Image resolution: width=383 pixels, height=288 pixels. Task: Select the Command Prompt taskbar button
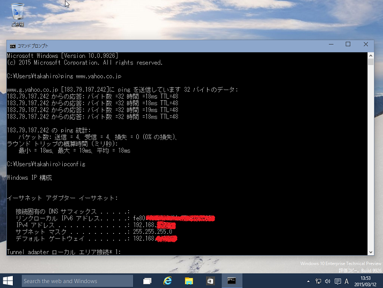click(x=232, y=281)
